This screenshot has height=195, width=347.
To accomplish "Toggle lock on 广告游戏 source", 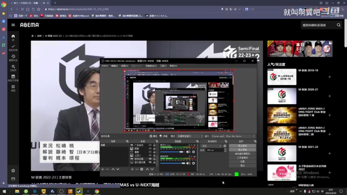I will [x=154, y=145].
